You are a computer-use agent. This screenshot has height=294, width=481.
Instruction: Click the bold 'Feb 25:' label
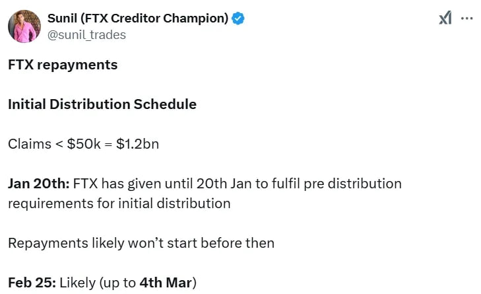click(x=32, y=283)
